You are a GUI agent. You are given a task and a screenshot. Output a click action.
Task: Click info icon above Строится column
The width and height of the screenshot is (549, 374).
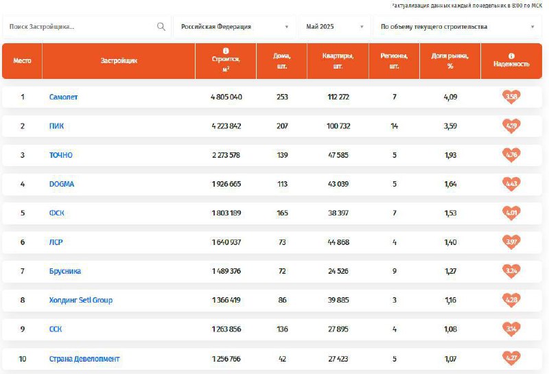pyautogui.click(x=226, y=51)
